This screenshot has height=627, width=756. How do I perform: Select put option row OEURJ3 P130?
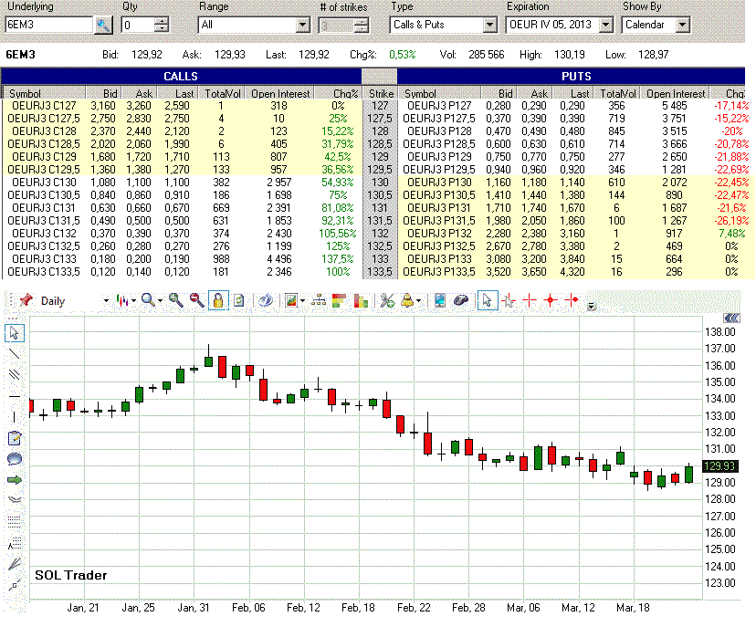point(577,183)
